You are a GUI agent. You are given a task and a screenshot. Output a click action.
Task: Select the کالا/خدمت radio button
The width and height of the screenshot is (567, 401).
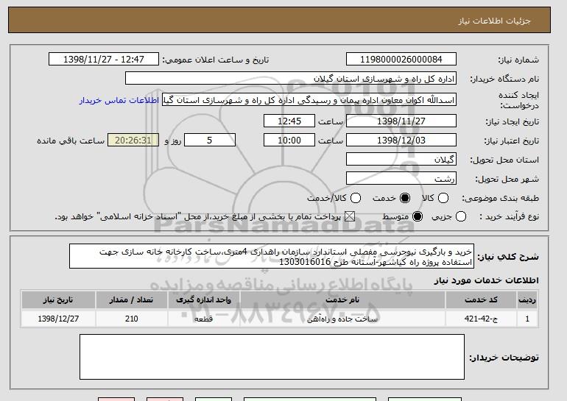tap(356, 198)
